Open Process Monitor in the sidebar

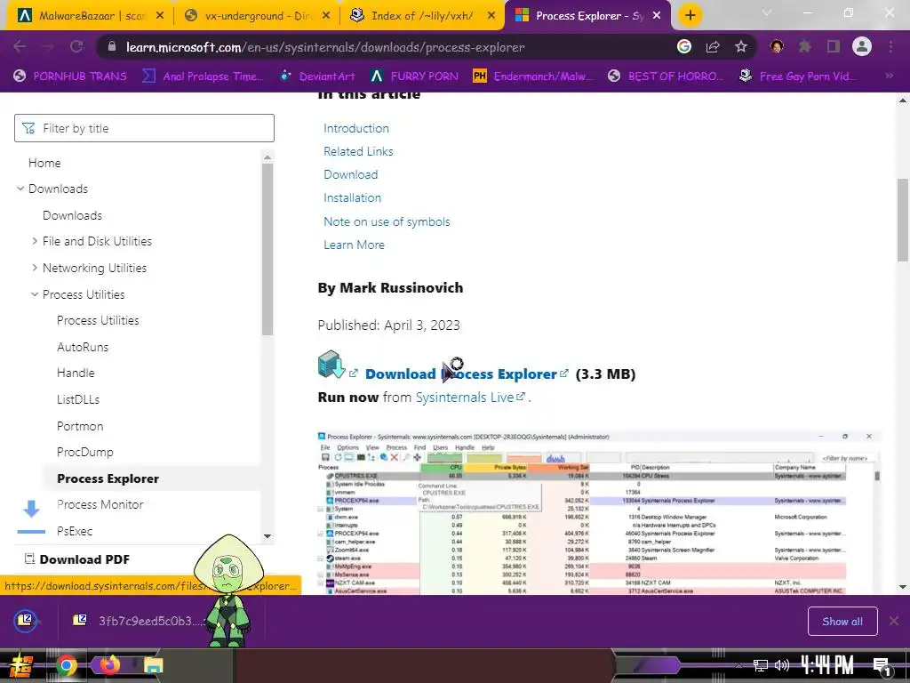coord(100,505)
